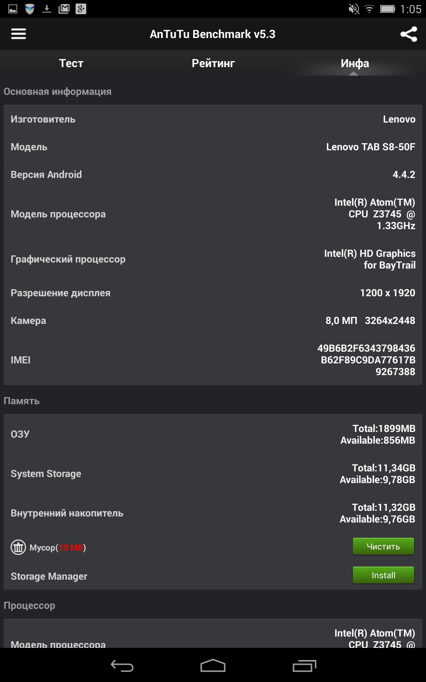Tap the Wi-Fi status icon
Screen dimensions: 426x682
pyautogui.click(x=370, y=9)
